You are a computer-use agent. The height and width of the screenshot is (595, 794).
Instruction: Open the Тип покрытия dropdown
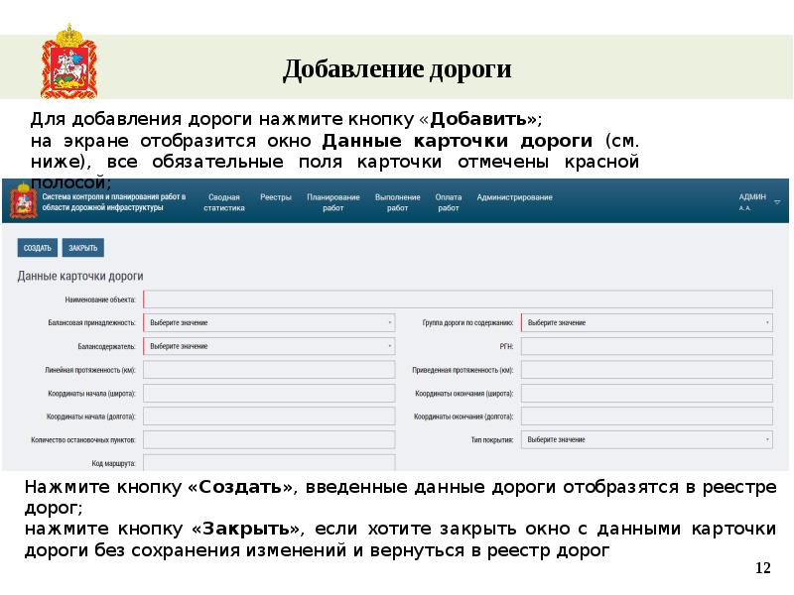click(x=646, y=439)
